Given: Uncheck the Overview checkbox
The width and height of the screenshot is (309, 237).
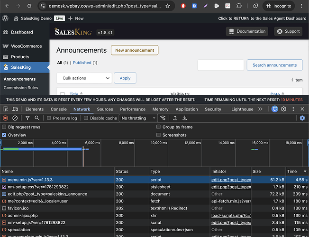Looking at the screenshot, I should click(4, 135).
